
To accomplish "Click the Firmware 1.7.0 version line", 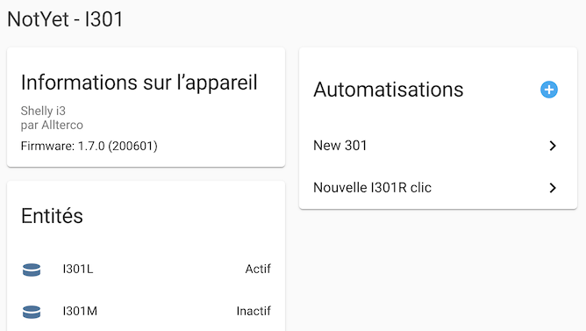I will [x=89, y=146].
